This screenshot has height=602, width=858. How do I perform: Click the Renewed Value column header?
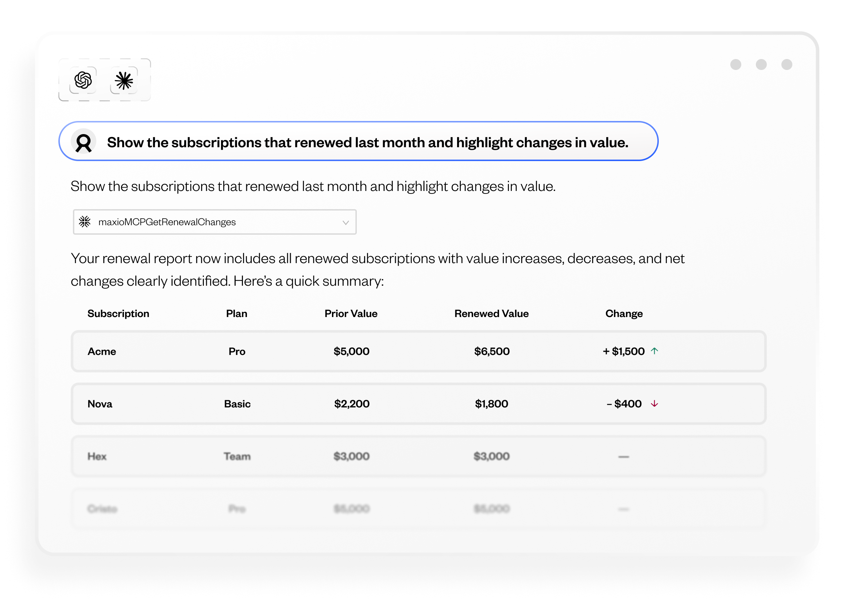491,313
